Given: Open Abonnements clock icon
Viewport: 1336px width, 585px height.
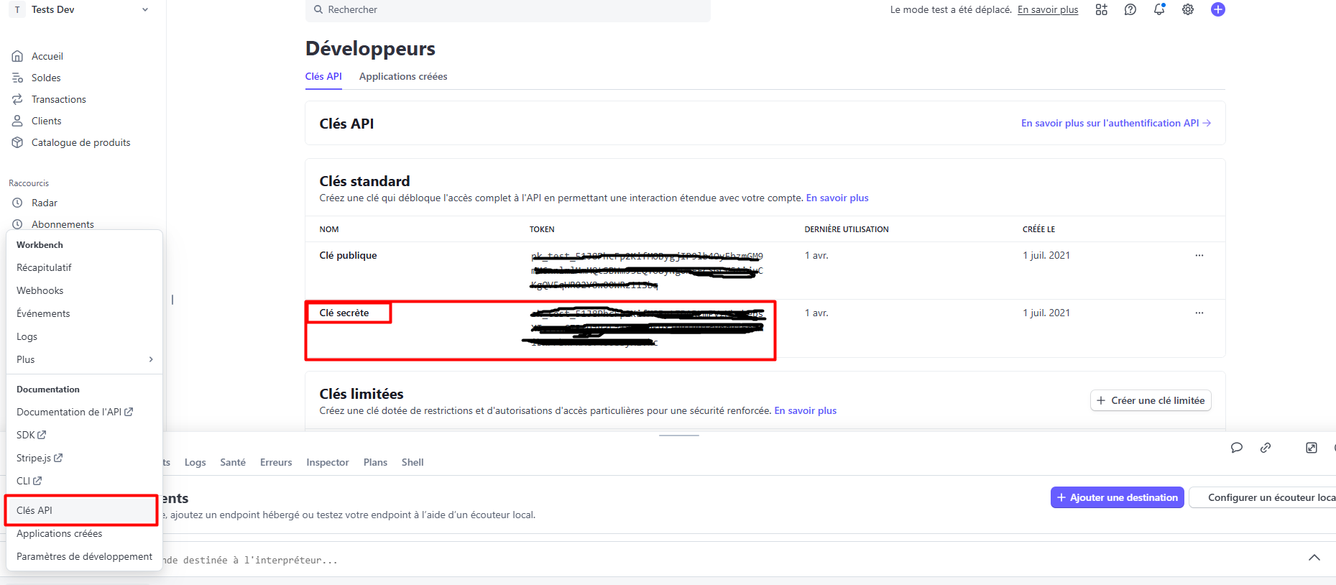Looking at the screenshot, I should coord(17,224).
